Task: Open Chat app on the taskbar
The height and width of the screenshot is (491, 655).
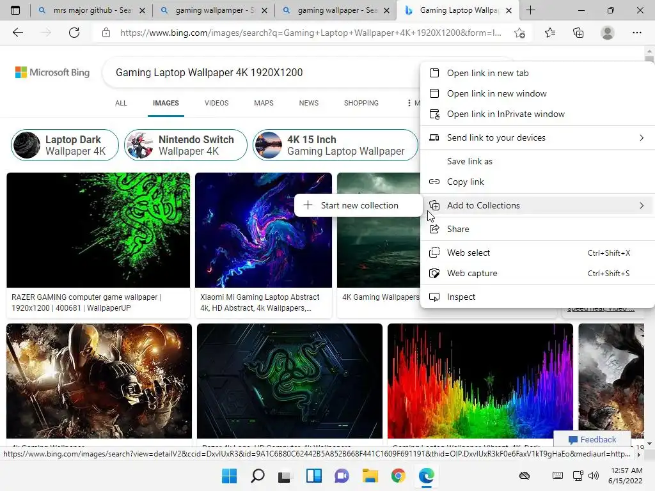Action: tap(342, 476)
